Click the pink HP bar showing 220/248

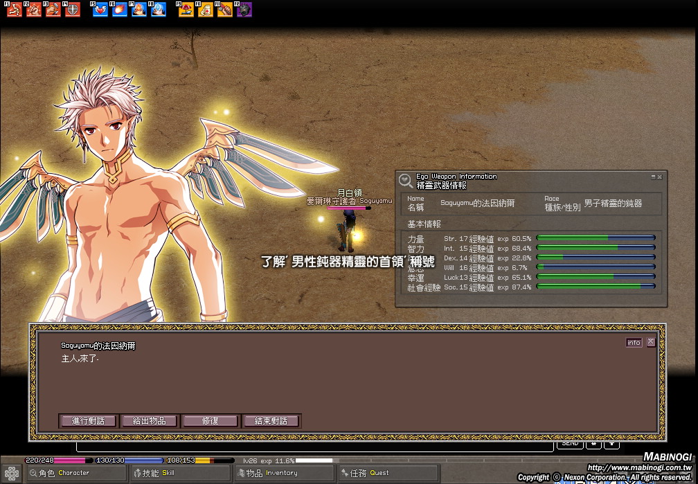click(59, 460)
